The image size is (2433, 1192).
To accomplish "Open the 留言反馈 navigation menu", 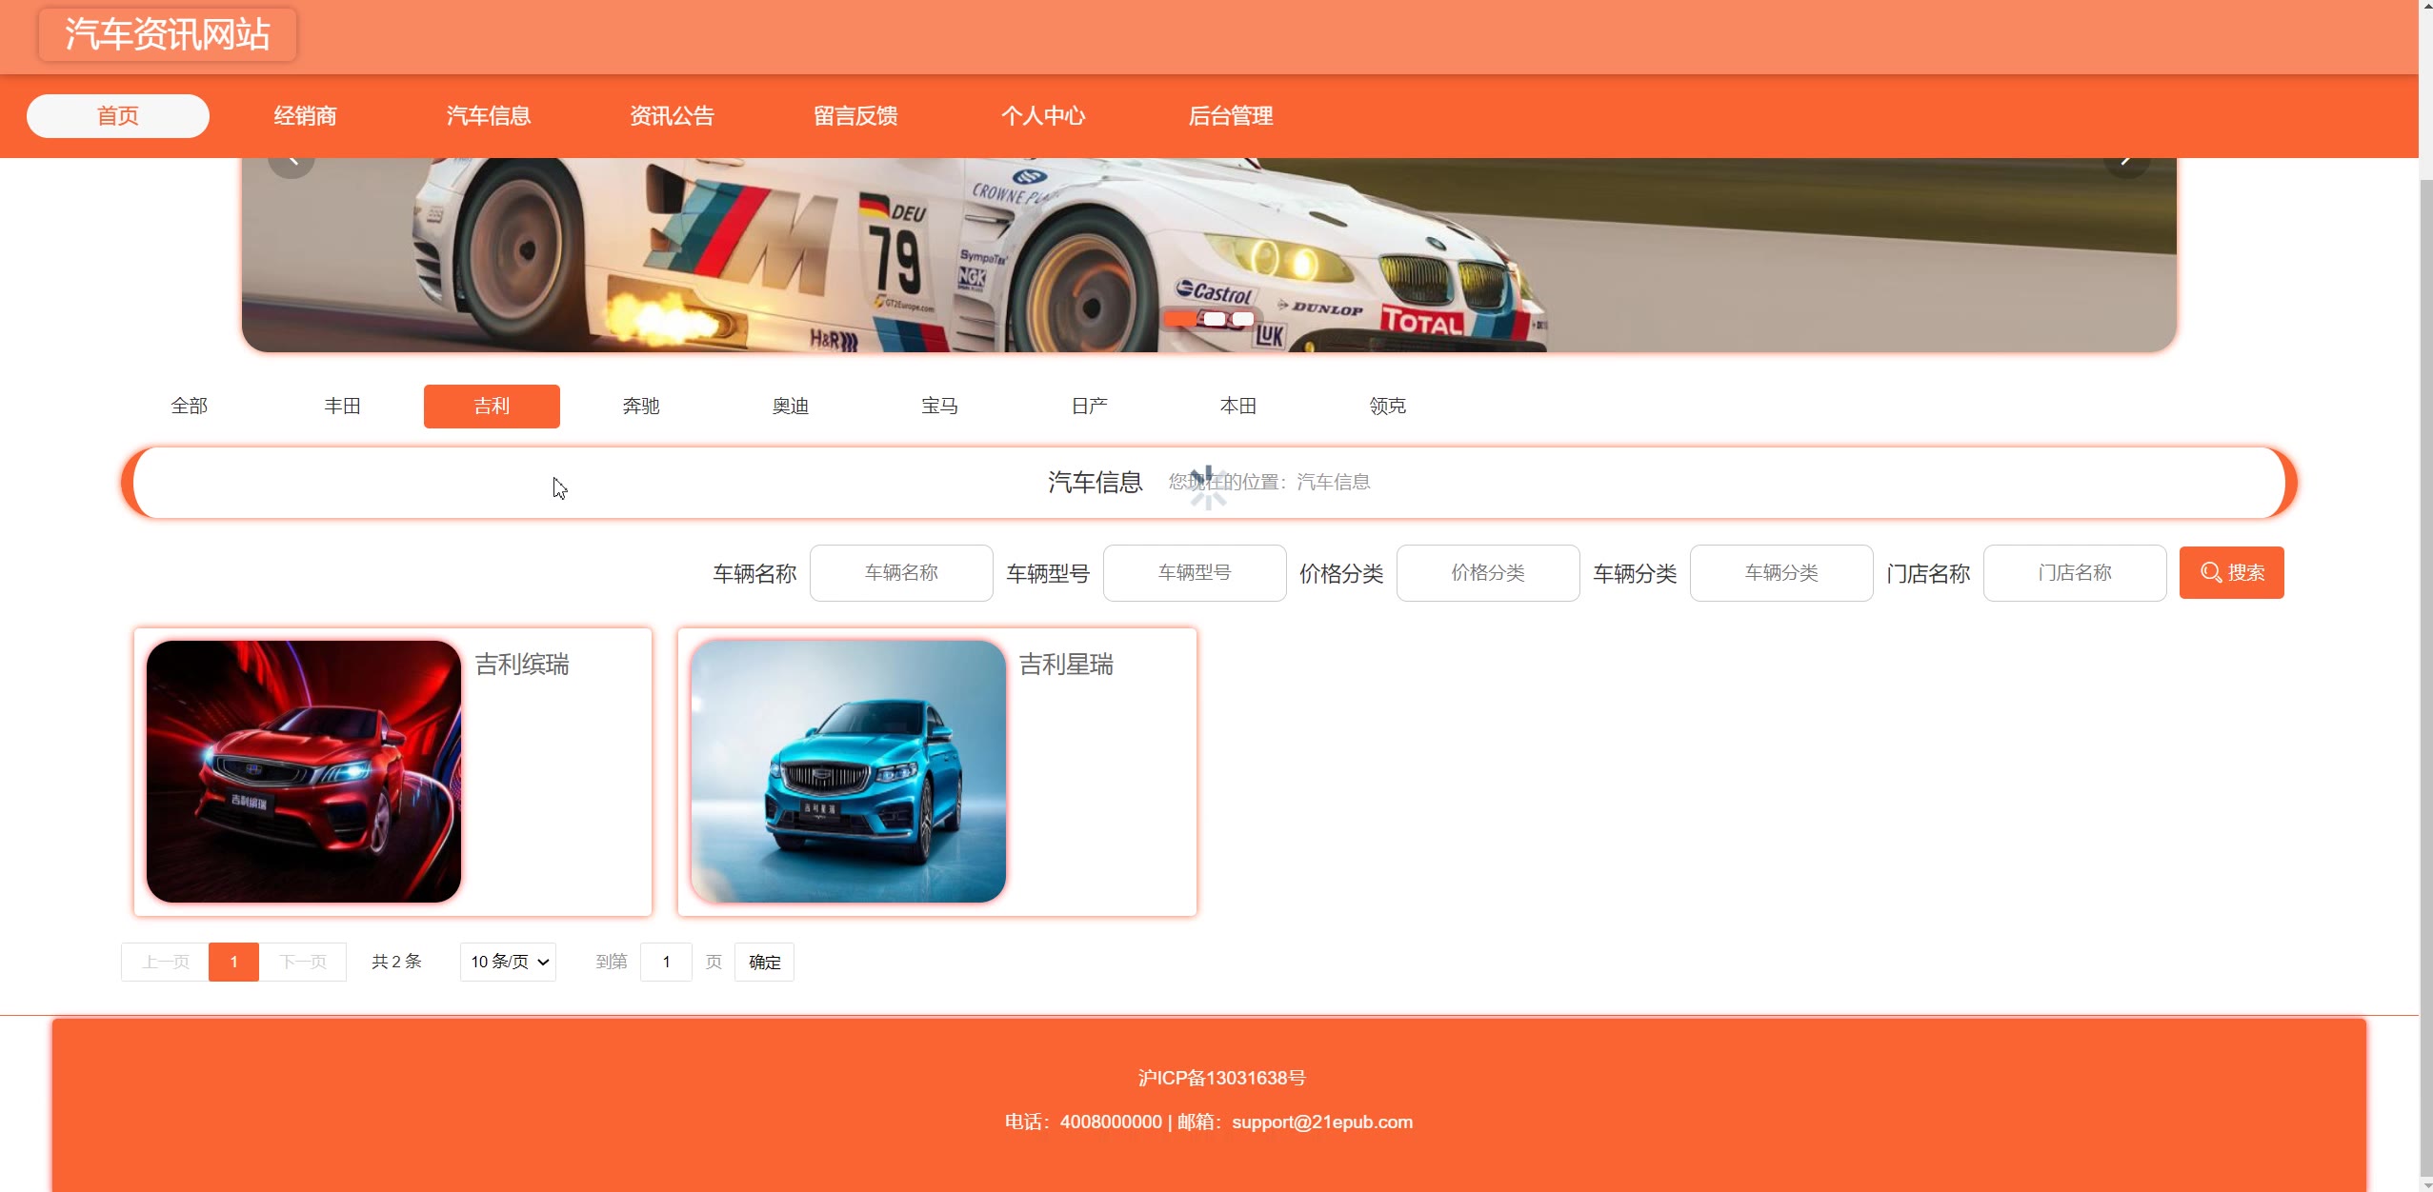I will [x=855, y=116].
